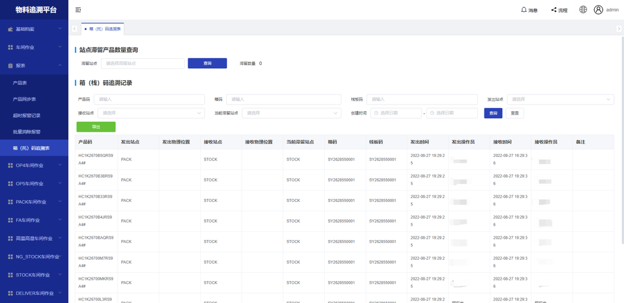Click product code HC1K2670B3BRS9A4#

coord(96,180)
